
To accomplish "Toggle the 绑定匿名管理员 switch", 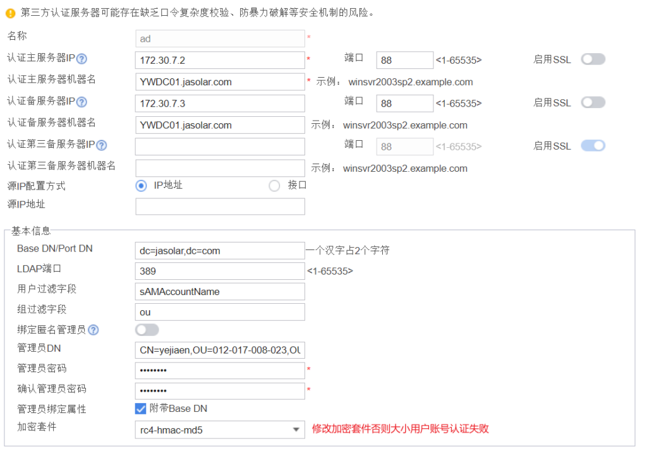I will coord(147,330).
